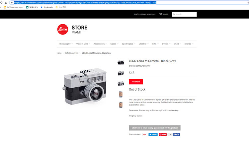This screenshot has width=249, height=145.
Task: Click the Out of Stock label
Action: coord(137,90)
